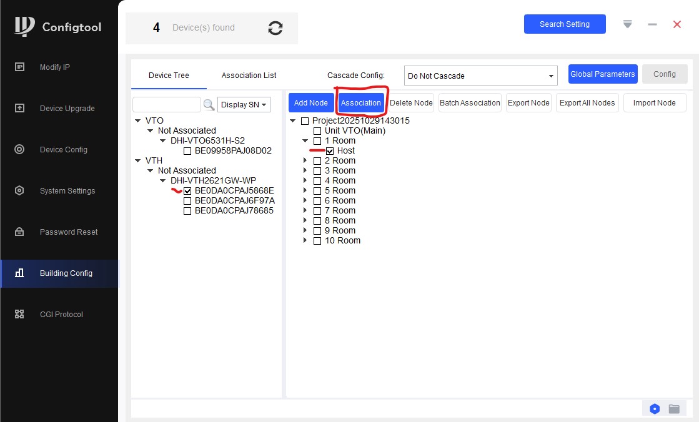Screen dimensions: 699x422
Task: Open Modify IP sidebar icon
Action: 19,67
